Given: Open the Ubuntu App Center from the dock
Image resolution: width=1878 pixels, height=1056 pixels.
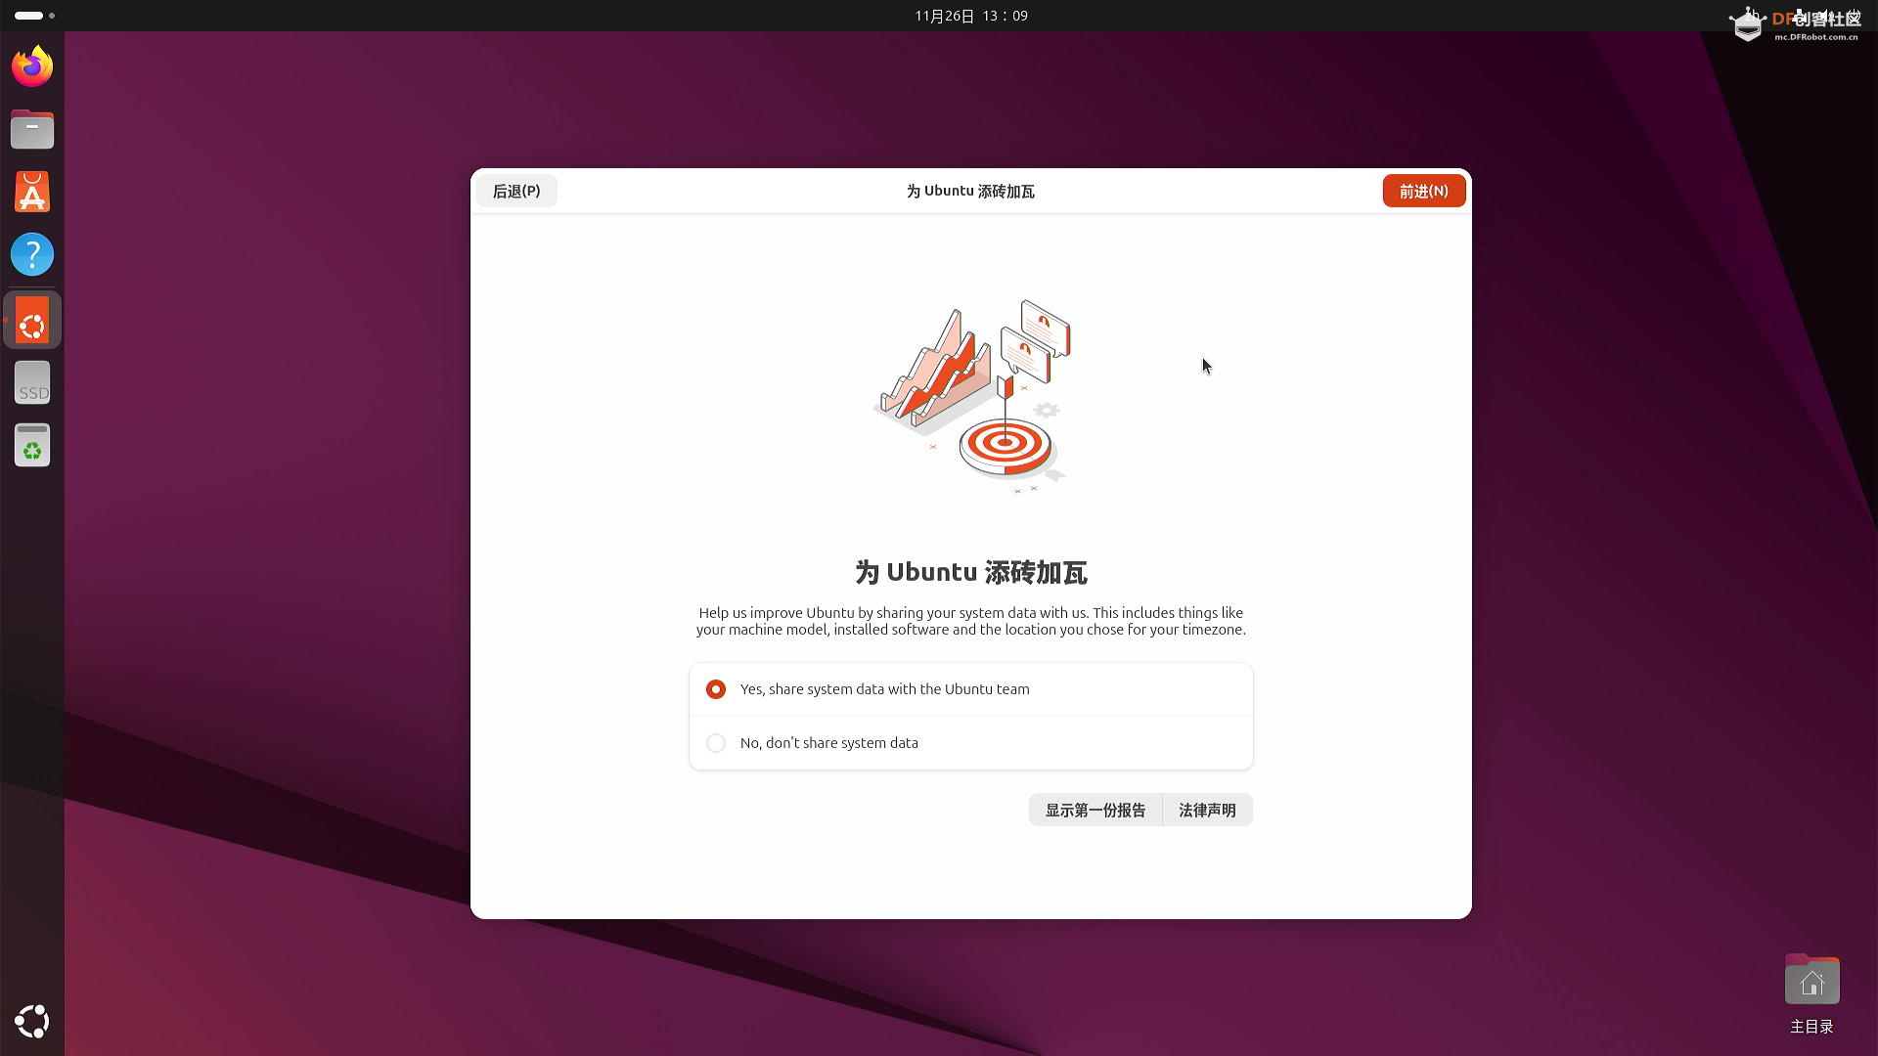Looking at the screenshot, I should (31, 192).
